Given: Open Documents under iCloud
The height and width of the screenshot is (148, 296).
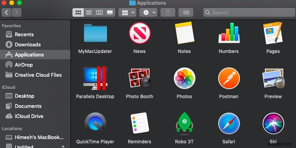Looking at the screenshot, I should pyautogui.click(x=35, y=106).
